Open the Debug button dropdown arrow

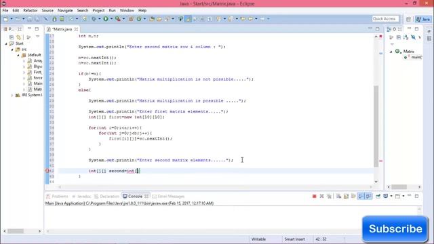tap(100, 19)
